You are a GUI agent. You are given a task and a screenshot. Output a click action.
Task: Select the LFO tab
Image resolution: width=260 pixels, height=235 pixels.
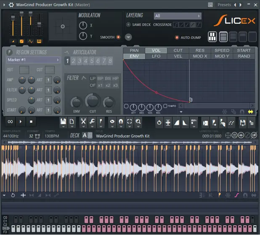coord(156,56)
